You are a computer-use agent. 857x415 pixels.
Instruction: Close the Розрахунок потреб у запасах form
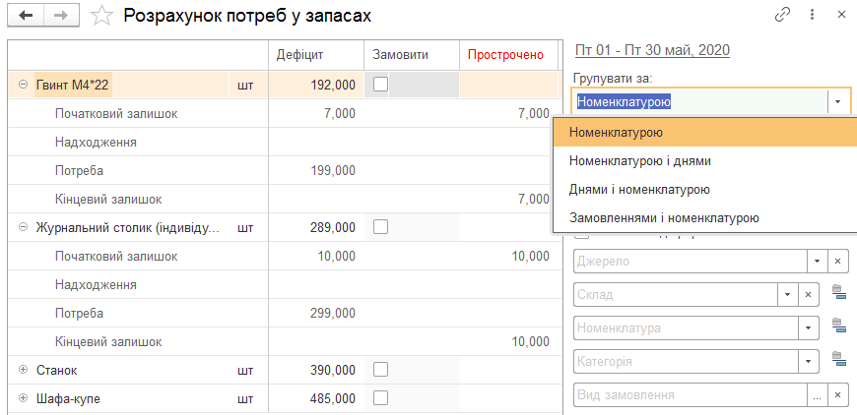click(x=841, y=16)
